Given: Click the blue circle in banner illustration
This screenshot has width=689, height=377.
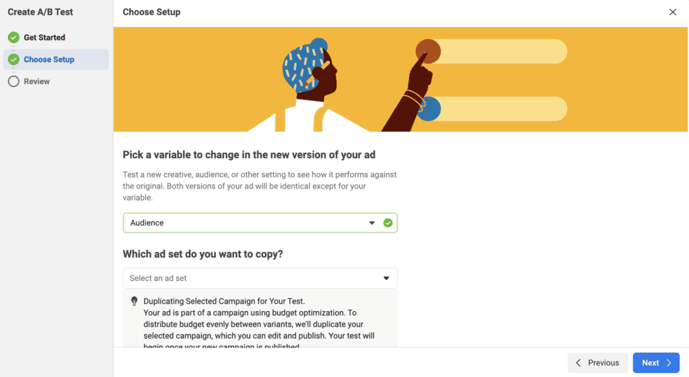Looking at the screenshot, I should point(429,108).
